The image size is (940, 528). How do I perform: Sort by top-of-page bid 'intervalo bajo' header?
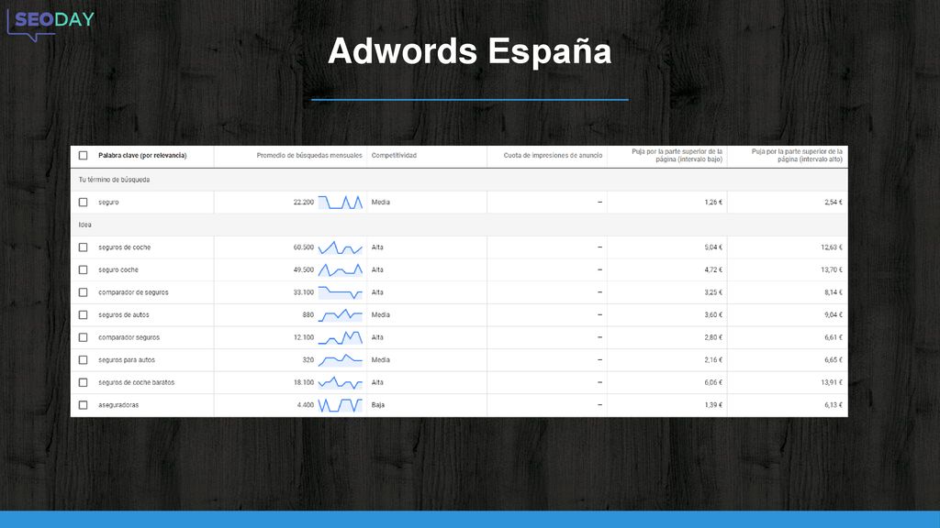point(677,156)
